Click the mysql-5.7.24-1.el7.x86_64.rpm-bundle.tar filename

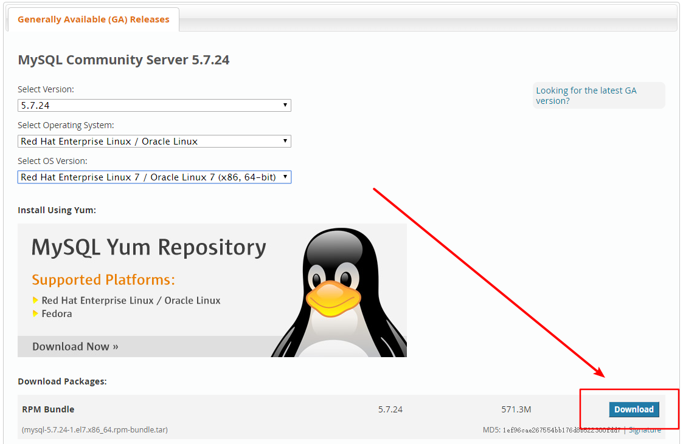coord(95,429)
